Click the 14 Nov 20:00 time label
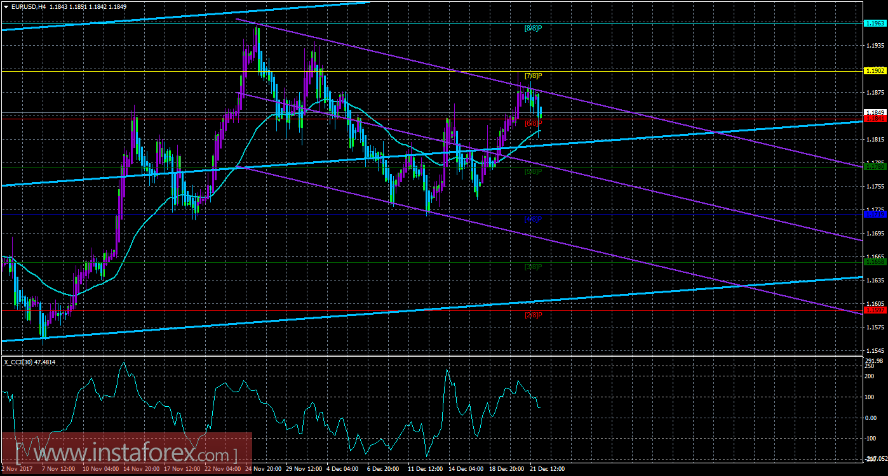 tap(141, 469)
